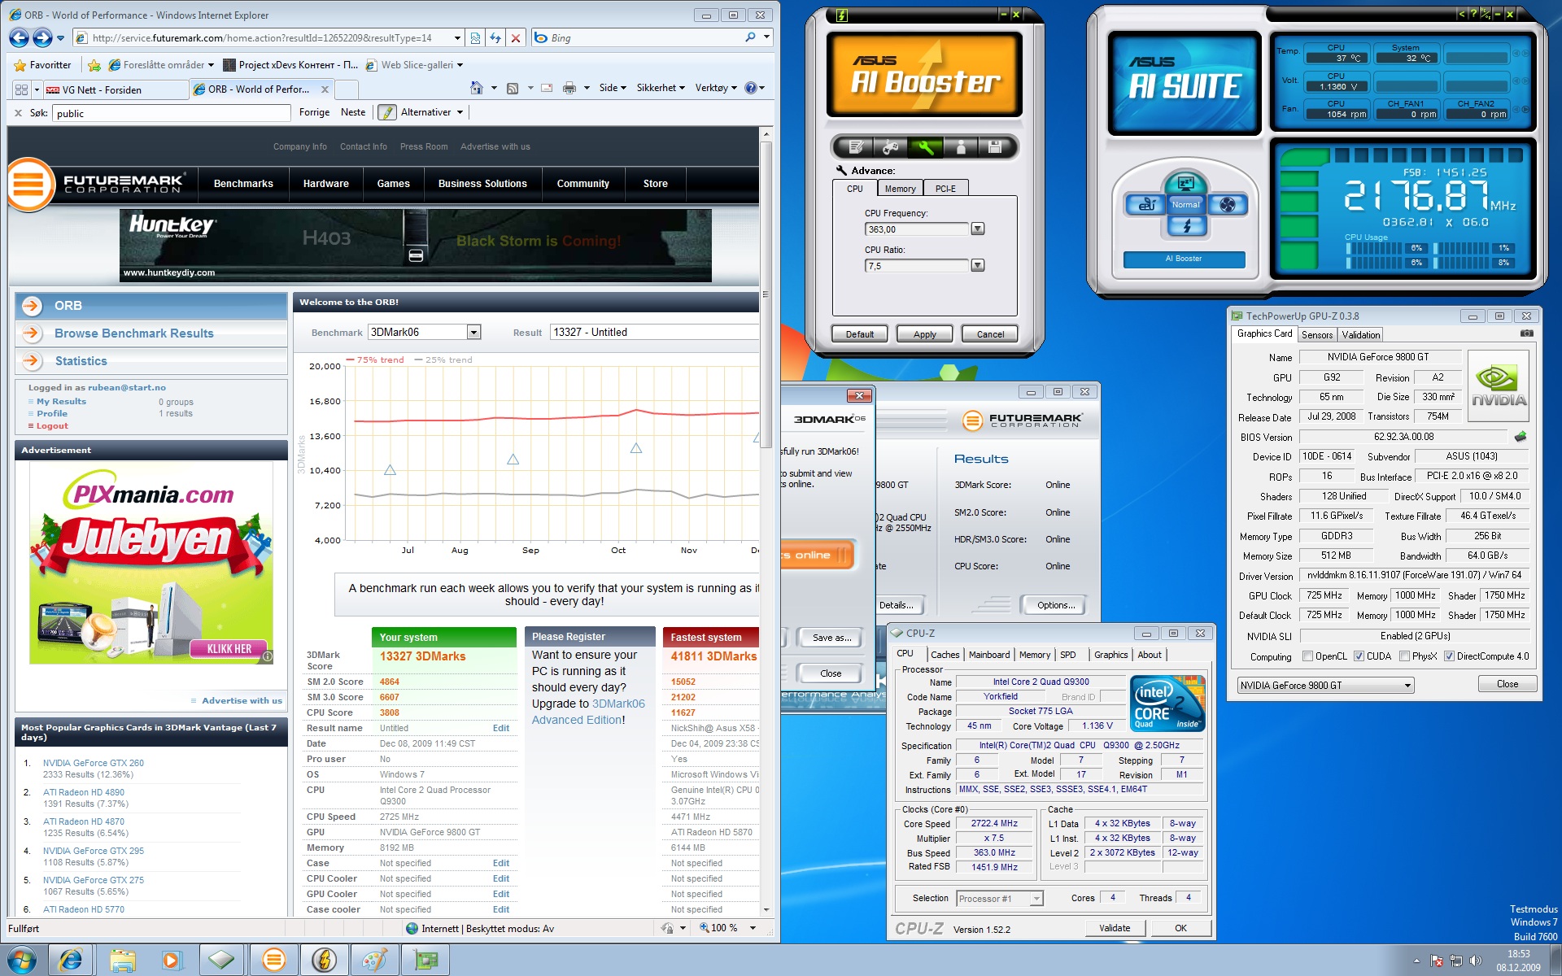Click the IE print icon
The width and height of the screenshot is (1562, 976).
(569, 88)
